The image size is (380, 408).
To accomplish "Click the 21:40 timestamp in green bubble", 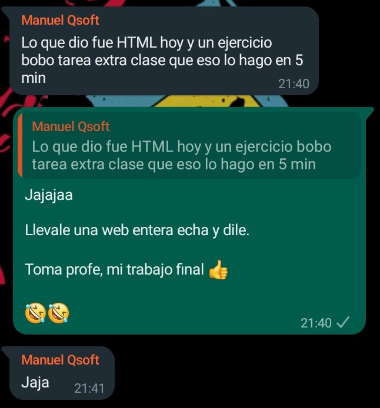I will (x=316, y=323).
